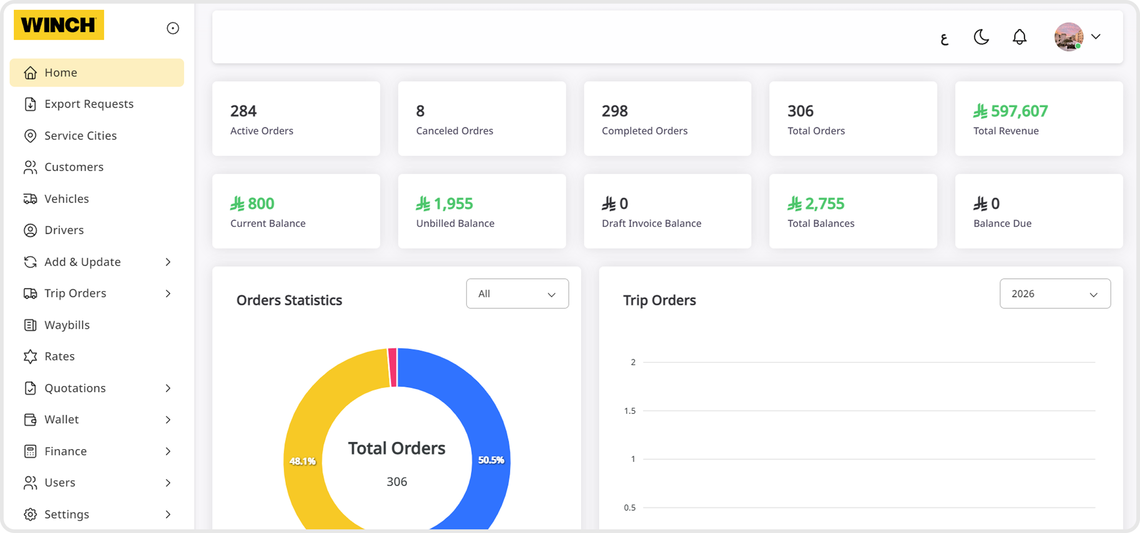Select the Waybills sidebar icon

click(x=30, y=324)
